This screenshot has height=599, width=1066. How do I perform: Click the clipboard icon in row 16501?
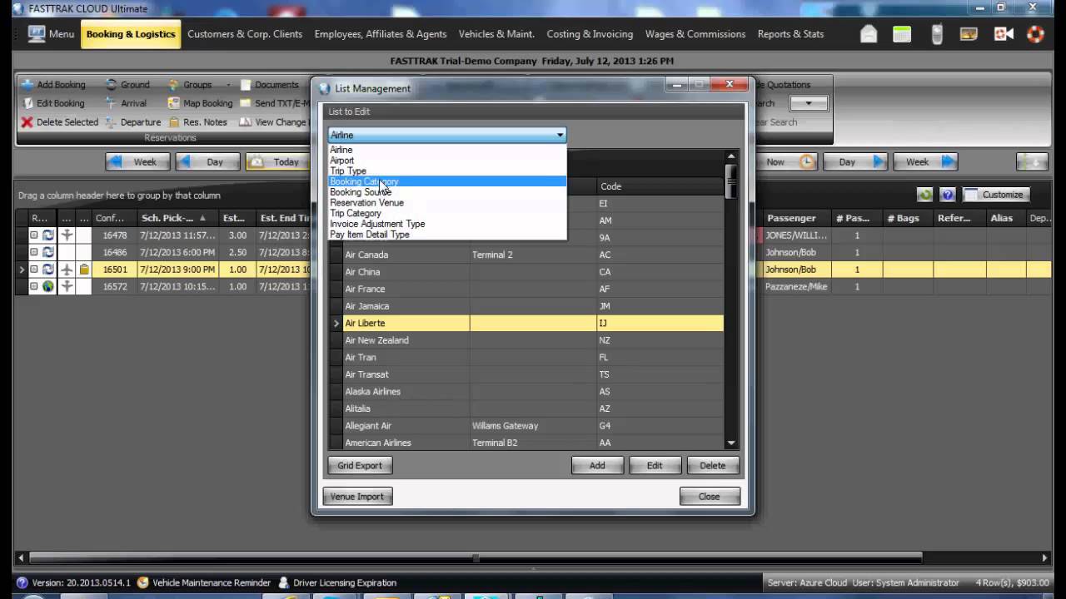(84, 270)
